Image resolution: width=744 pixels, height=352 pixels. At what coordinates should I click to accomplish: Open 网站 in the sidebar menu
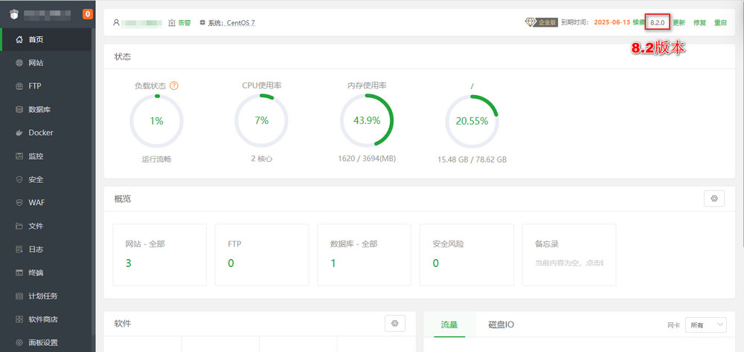[x=36, y=63]
